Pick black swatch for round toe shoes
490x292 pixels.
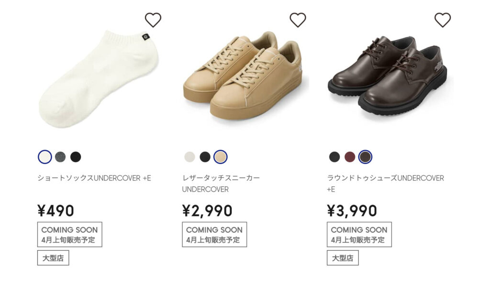pos(334,157)
